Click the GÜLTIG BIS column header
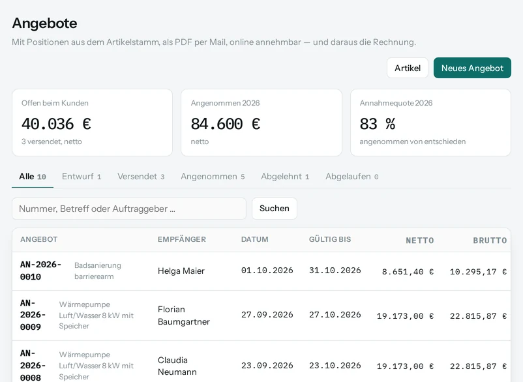 (x=330, y=239)
